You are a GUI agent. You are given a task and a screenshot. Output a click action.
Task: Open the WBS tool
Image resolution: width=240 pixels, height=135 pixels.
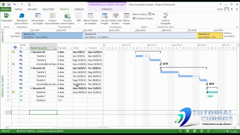(x=78, y=19)
